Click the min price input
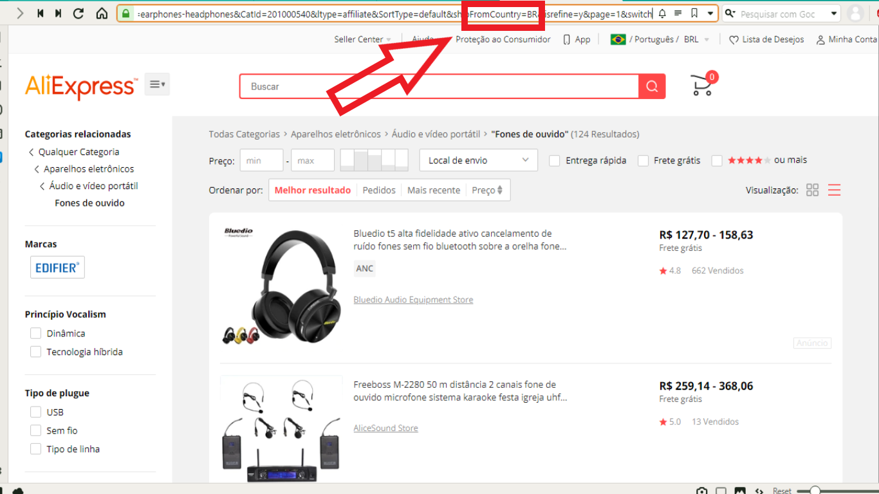879x494 pixels. 262,160
